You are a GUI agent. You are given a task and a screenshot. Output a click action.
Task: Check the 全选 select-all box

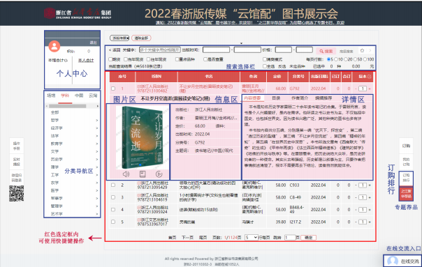pos(265,66)
